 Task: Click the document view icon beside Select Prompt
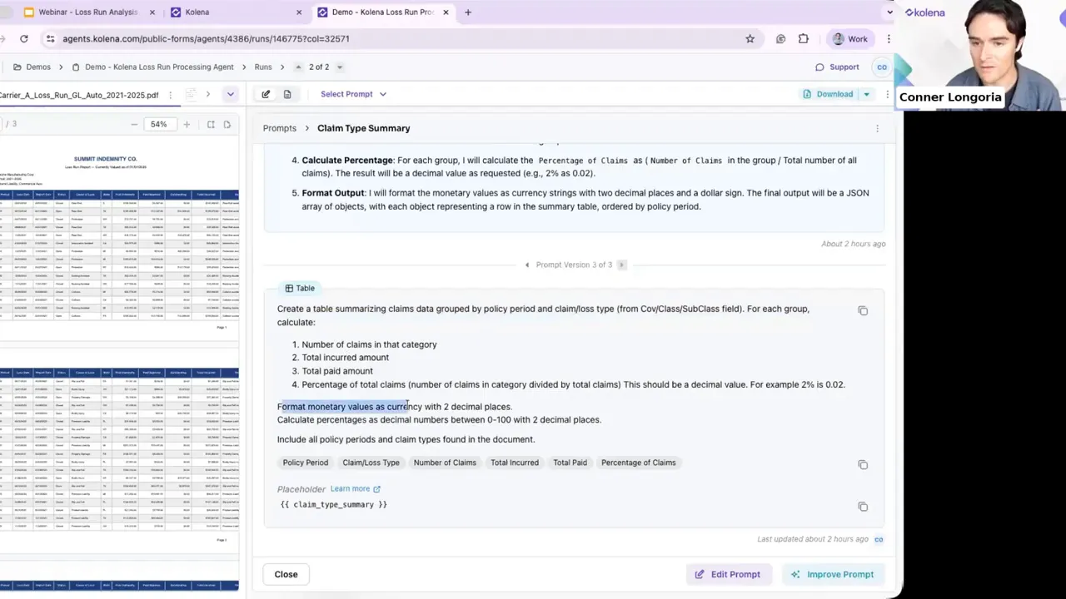[287, 94]
